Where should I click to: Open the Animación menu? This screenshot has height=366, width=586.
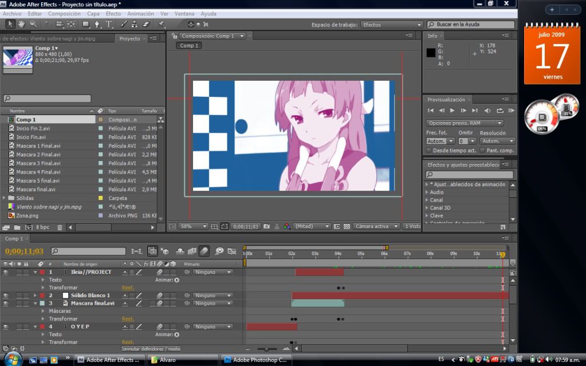(x=140, y=14)
